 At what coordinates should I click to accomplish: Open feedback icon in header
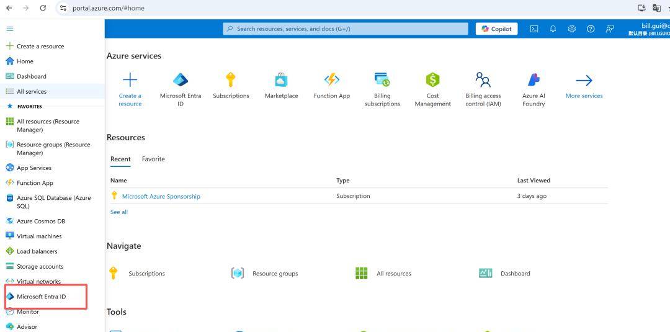610,29
